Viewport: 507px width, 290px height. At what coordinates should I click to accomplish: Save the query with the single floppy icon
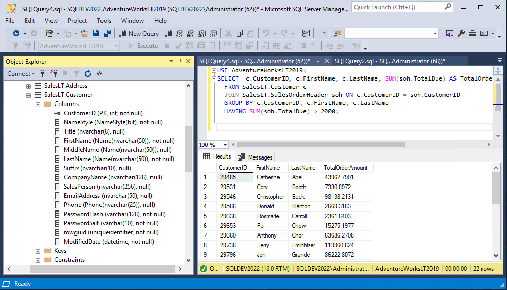(96, 33)
